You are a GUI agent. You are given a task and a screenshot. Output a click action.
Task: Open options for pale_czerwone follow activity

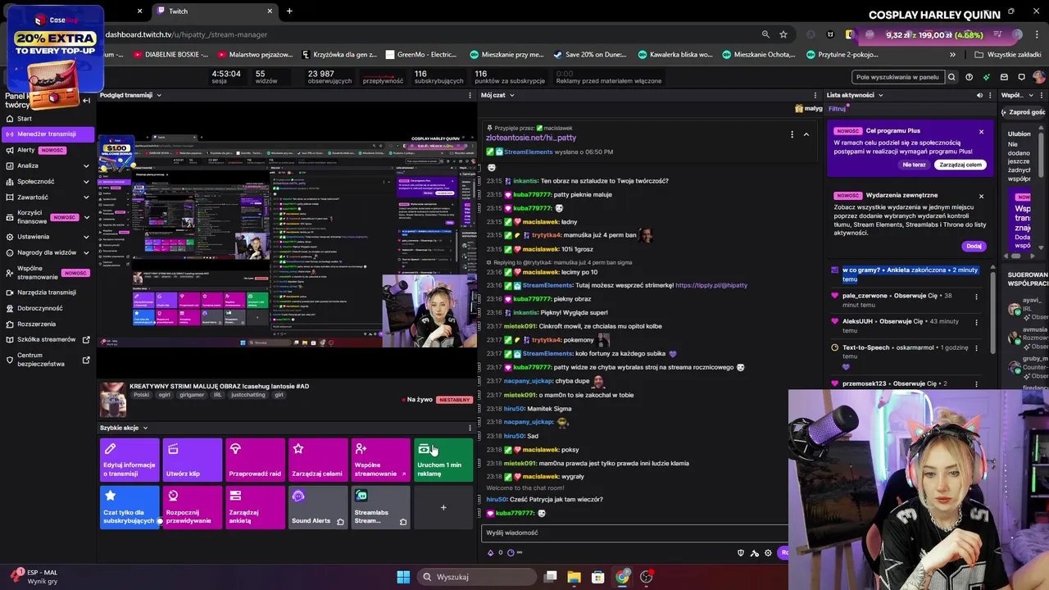(x=976, y=297)
